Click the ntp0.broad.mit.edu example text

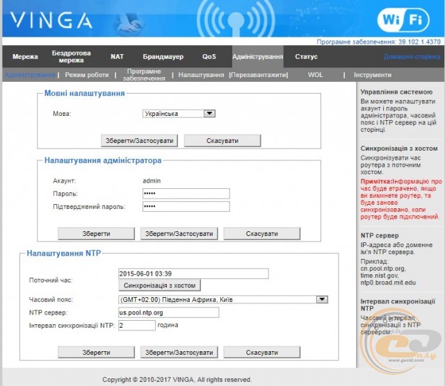coord(388,283)
